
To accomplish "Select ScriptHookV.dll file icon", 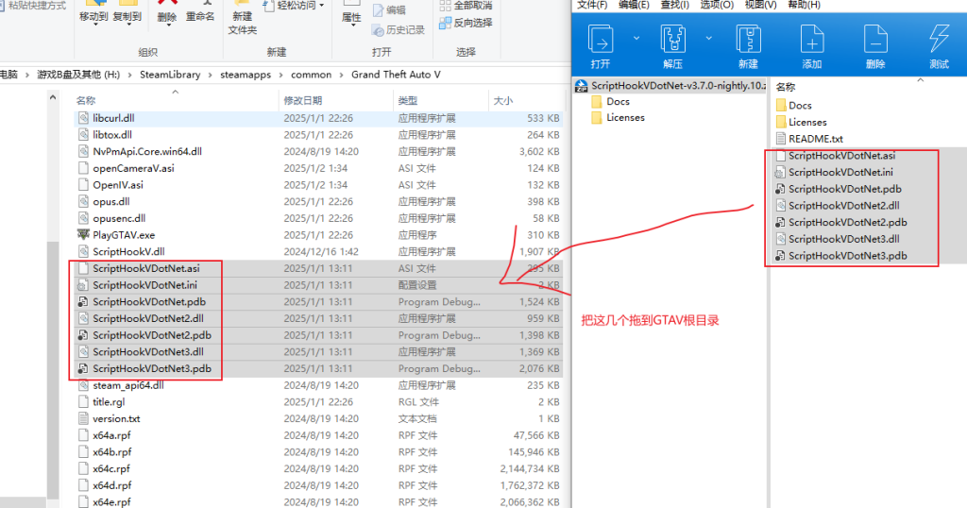I will pyautogui.click(x=83, y=251).
